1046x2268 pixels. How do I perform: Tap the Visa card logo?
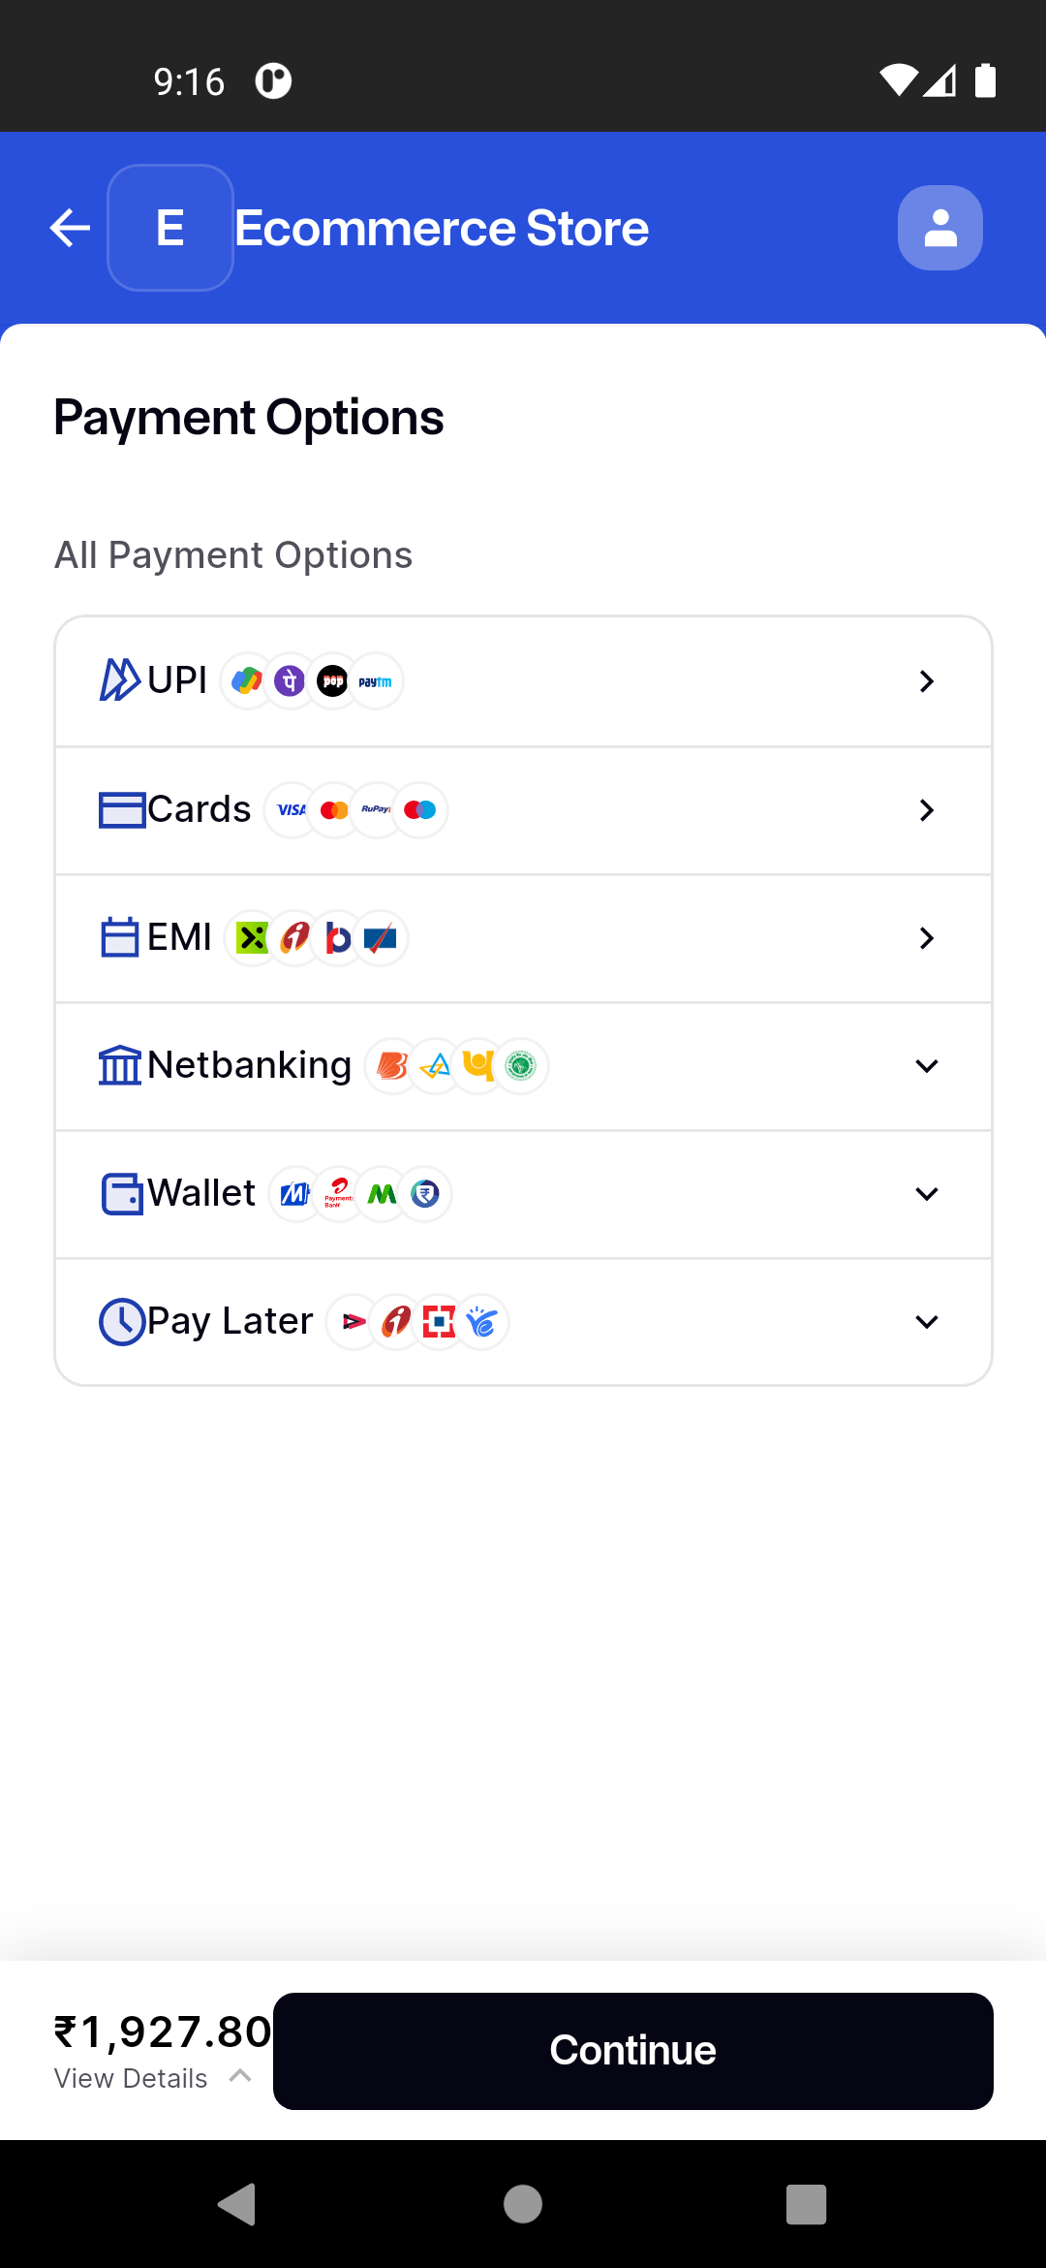click(x=291, y=810)
